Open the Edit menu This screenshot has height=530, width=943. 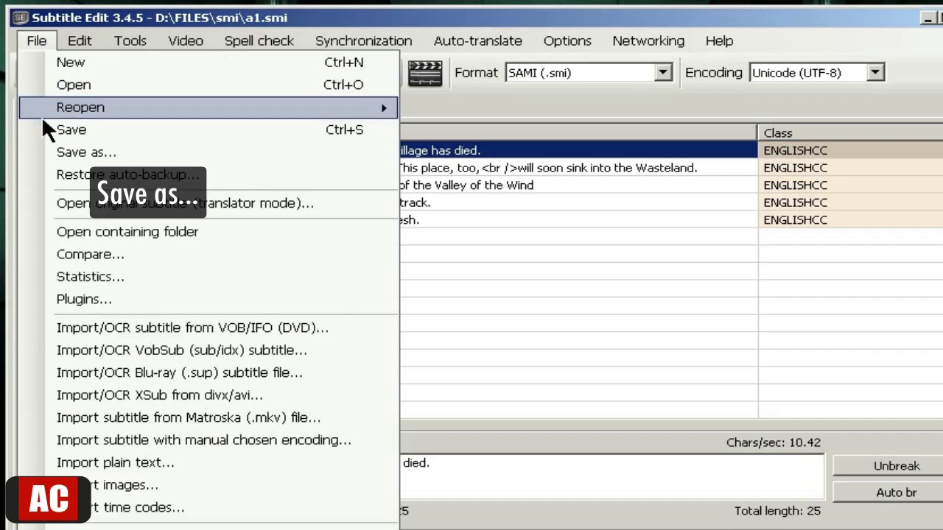tap(80, 40)
